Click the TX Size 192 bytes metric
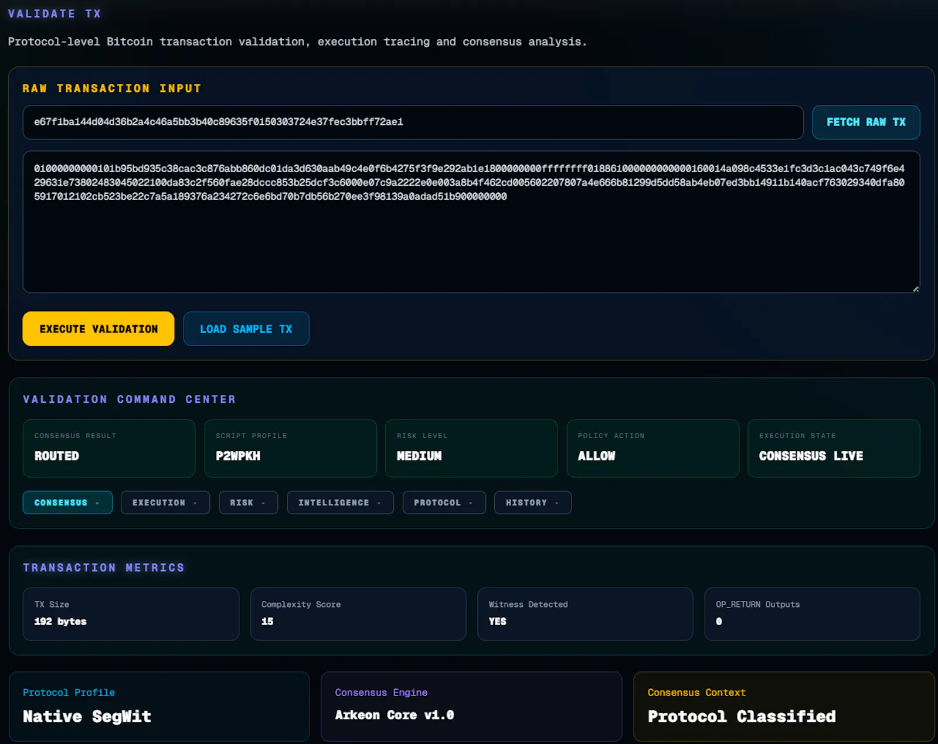938x744 pixels. [131, 614]
